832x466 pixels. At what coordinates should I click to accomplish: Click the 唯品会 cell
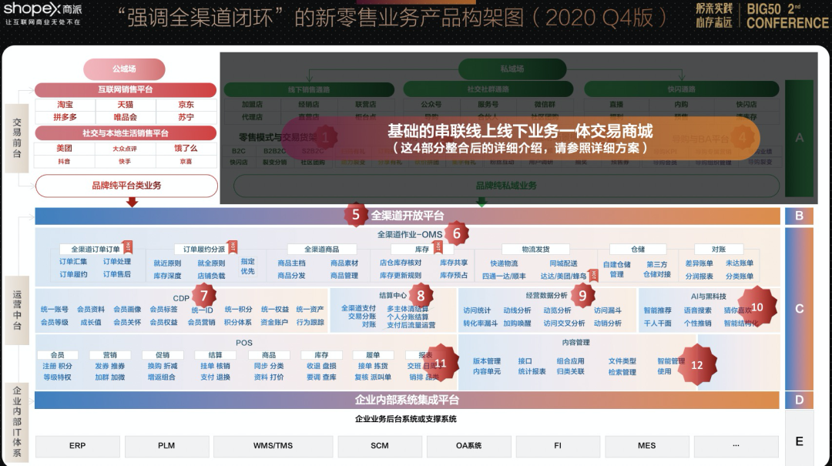[x=126, y=117]
